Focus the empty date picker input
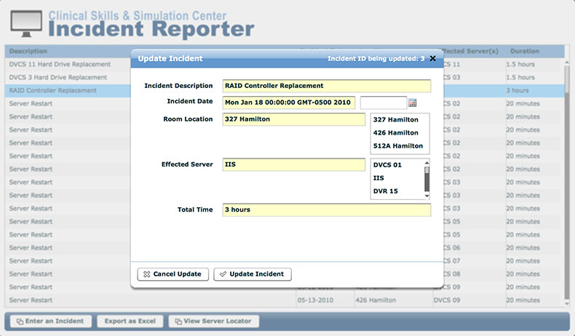This screenshot has height=336, width=575. click(383, 103)
